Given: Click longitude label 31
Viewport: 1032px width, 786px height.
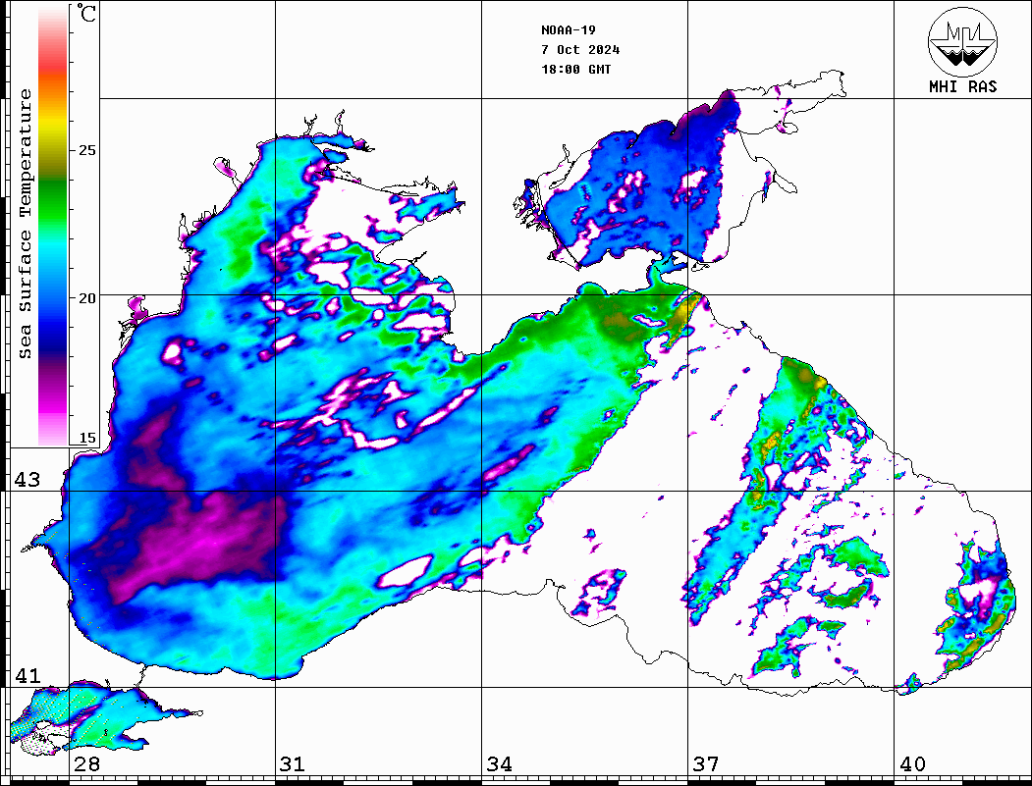Looking at the screenshot, I should click(x=293, y=764).
